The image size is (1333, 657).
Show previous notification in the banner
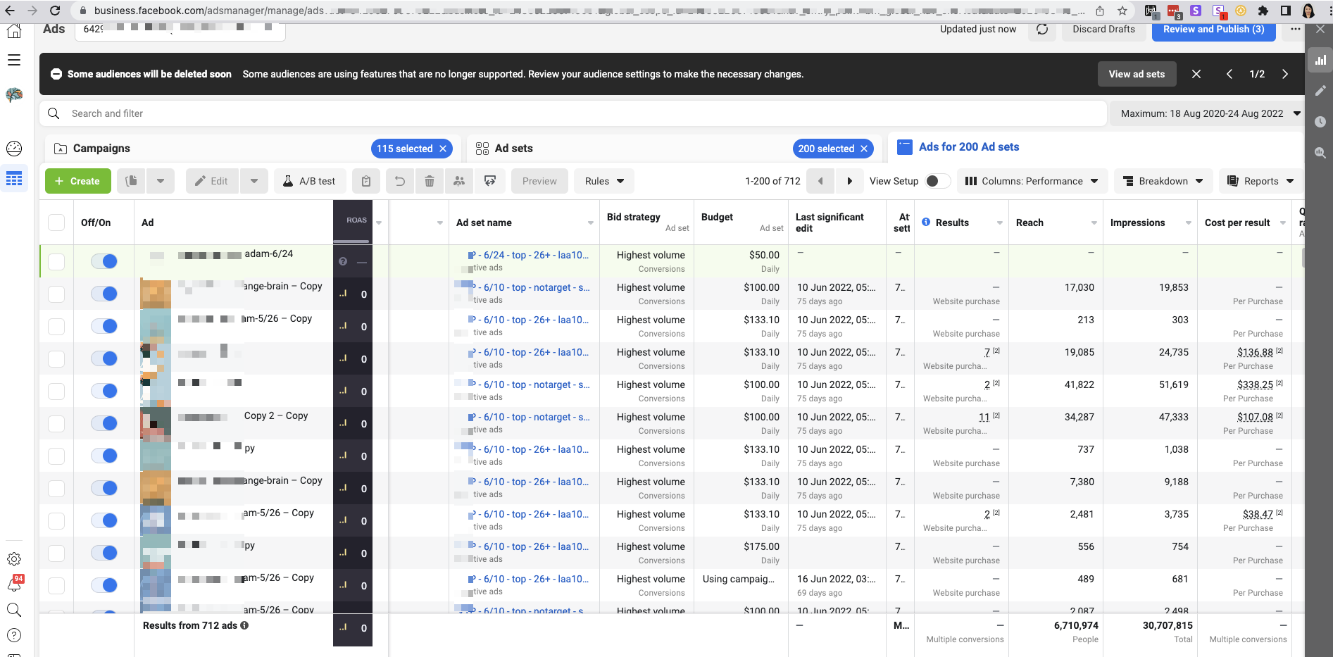click(x=1229, y=74)
